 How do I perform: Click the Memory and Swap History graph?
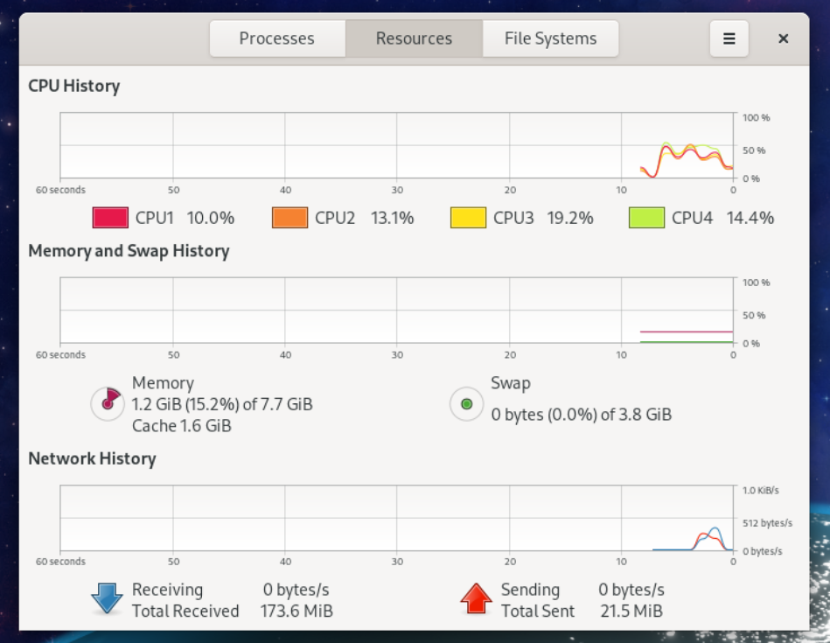click(x=396, y=311)
